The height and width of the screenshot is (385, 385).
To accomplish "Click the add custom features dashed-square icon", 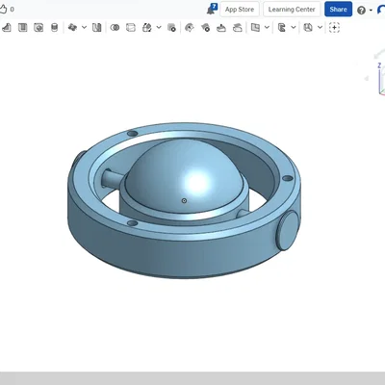I will coord(334,28).
